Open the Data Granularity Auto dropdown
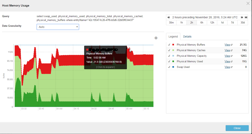 (x=58, y=27)
